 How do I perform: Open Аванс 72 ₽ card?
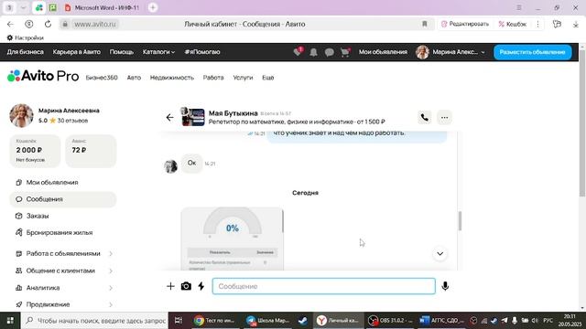[x=91, y=151]
